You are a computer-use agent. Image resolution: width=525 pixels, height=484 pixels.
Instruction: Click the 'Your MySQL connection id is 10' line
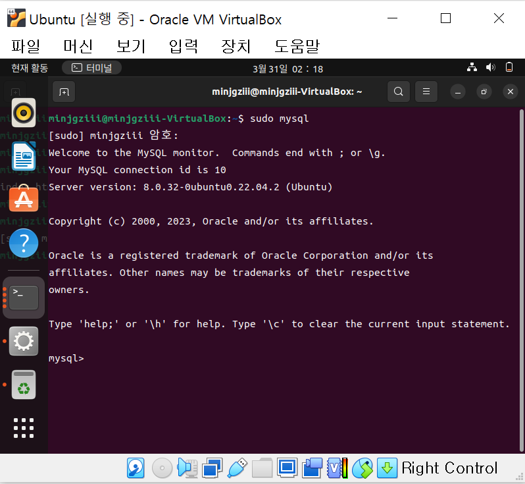[137, 170]
